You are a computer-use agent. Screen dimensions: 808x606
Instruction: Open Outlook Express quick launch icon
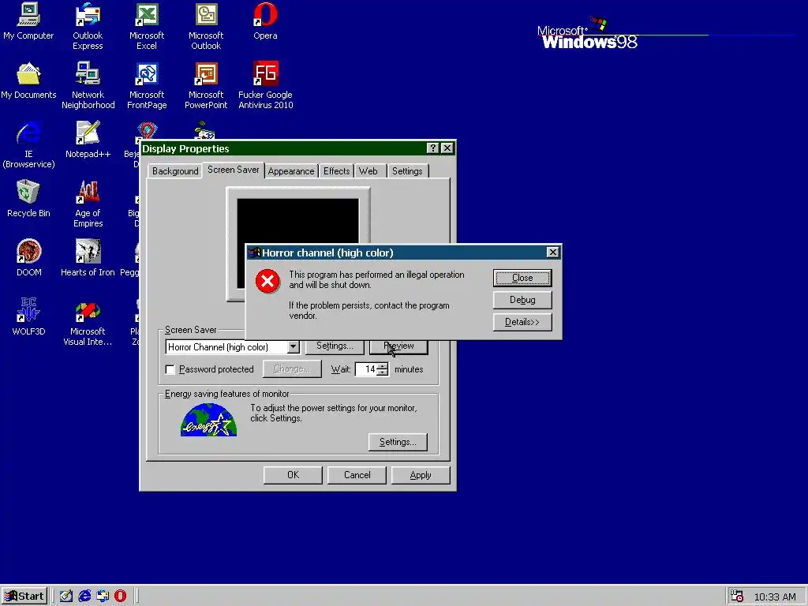point(103,597)
